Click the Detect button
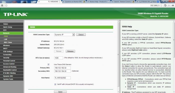This screenshot has height=93, width=175. (x=81, y=35)
